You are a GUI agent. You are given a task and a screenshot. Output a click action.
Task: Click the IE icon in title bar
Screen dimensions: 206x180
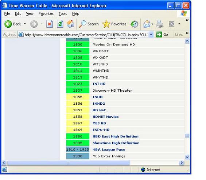tap(4, 5)
